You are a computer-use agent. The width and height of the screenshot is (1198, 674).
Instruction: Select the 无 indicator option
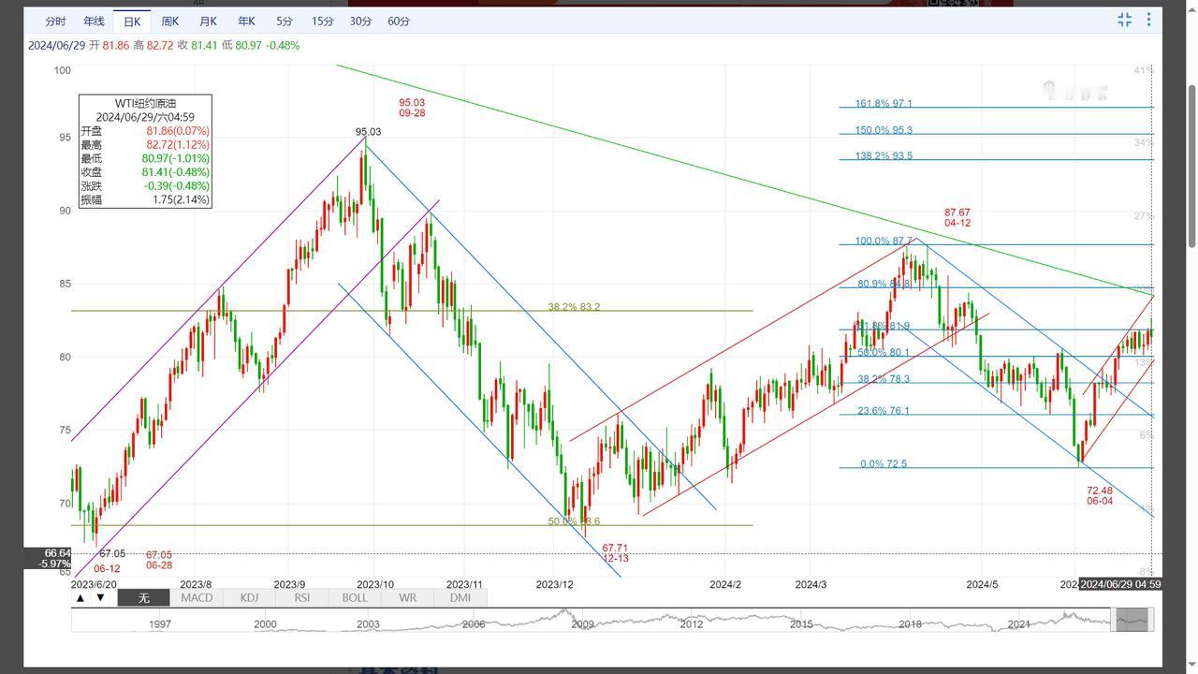[x=143, y=597]
